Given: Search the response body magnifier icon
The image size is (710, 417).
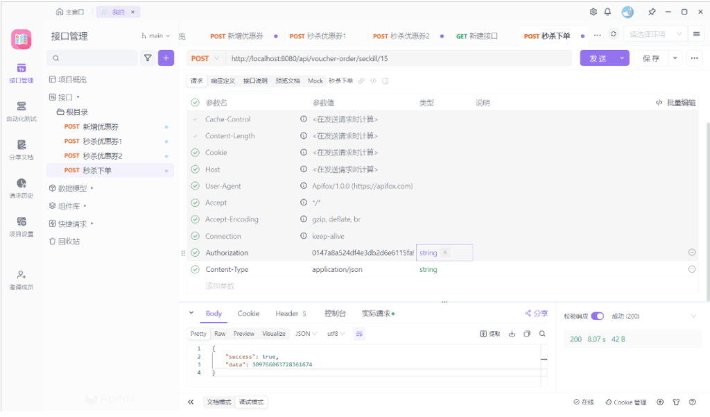Looking at the screenshot, I should 542,334.
